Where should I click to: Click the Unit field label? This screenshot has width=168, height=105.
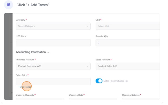tap(98, 20)
